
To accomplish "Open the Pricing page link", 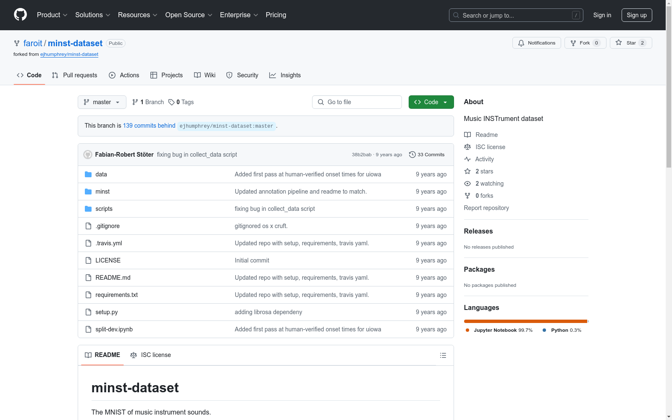I will pos(276,15).
